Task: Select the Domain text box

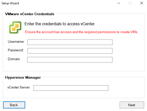Action: tap(70, 60)
